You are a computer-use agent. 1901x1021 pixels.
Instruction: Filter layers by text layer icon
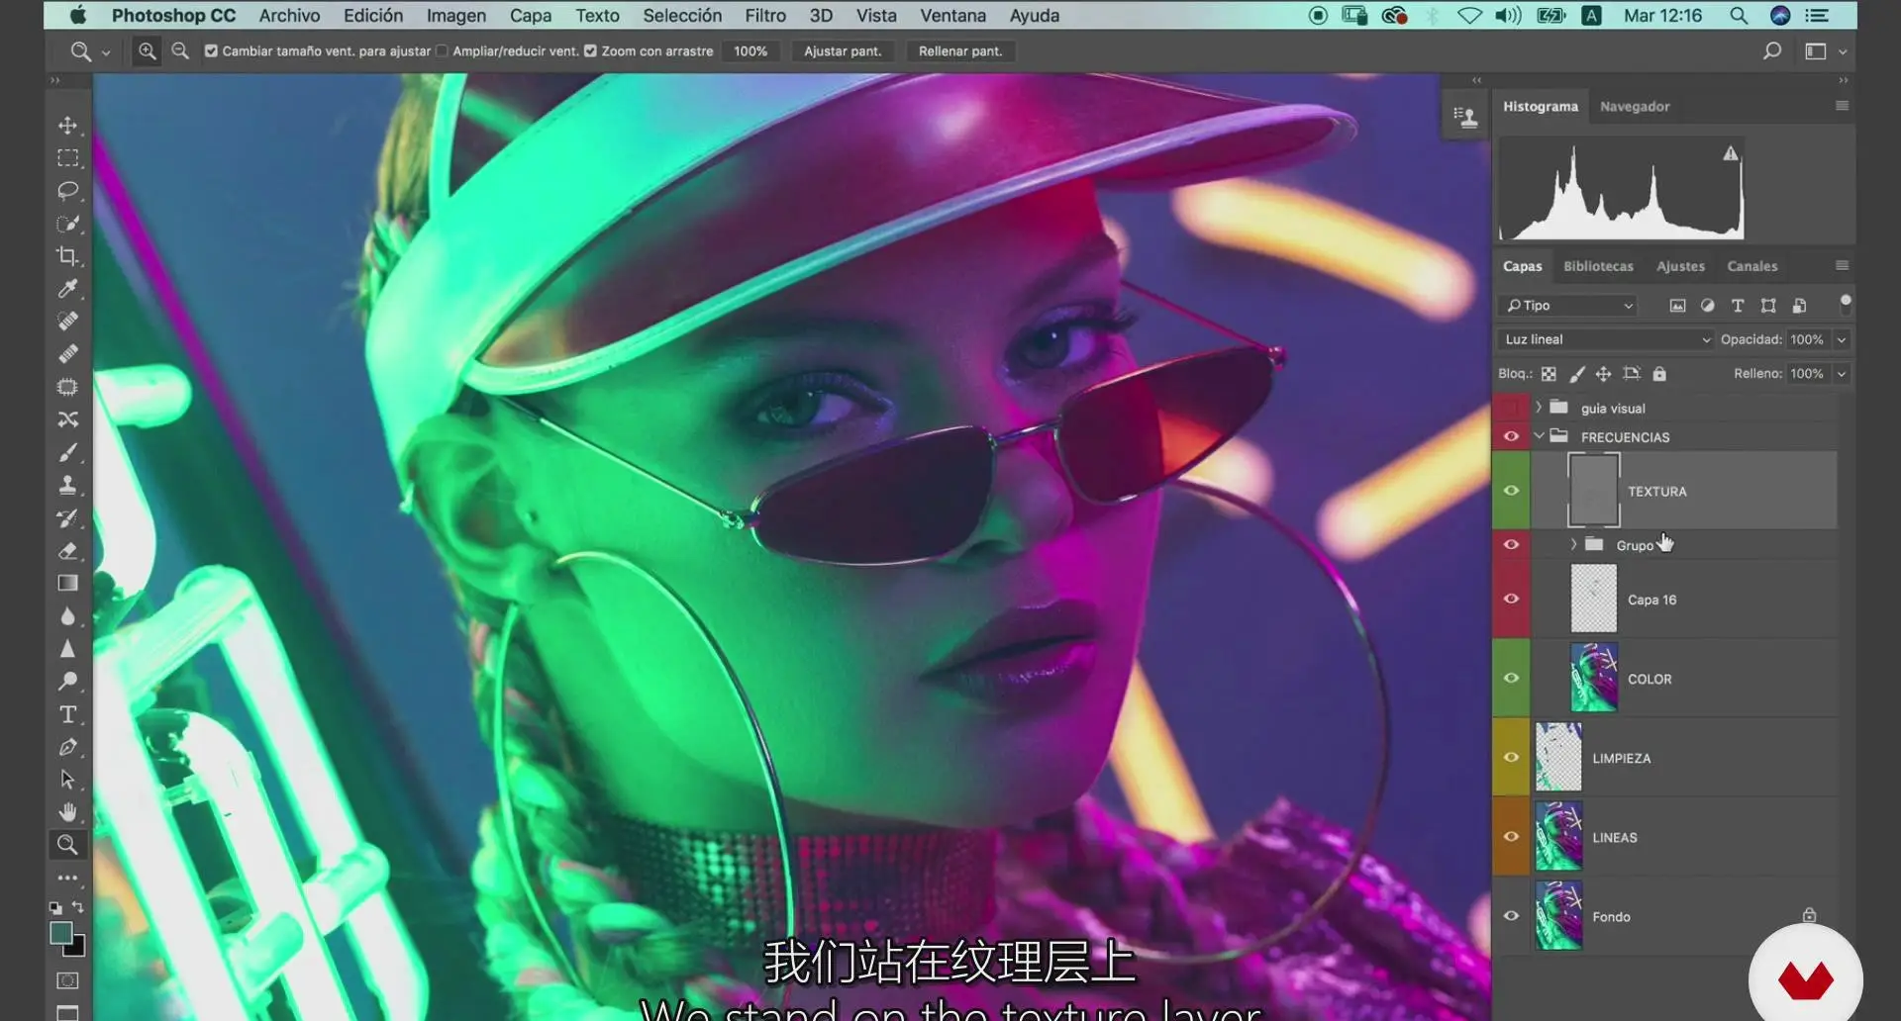point(1737,306)
